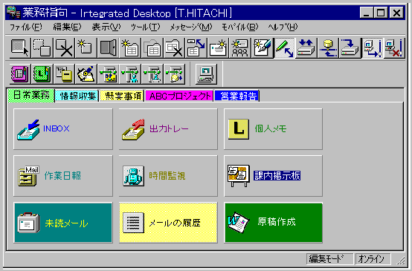Click the workflow icon with cyan person

pos(130,74)
